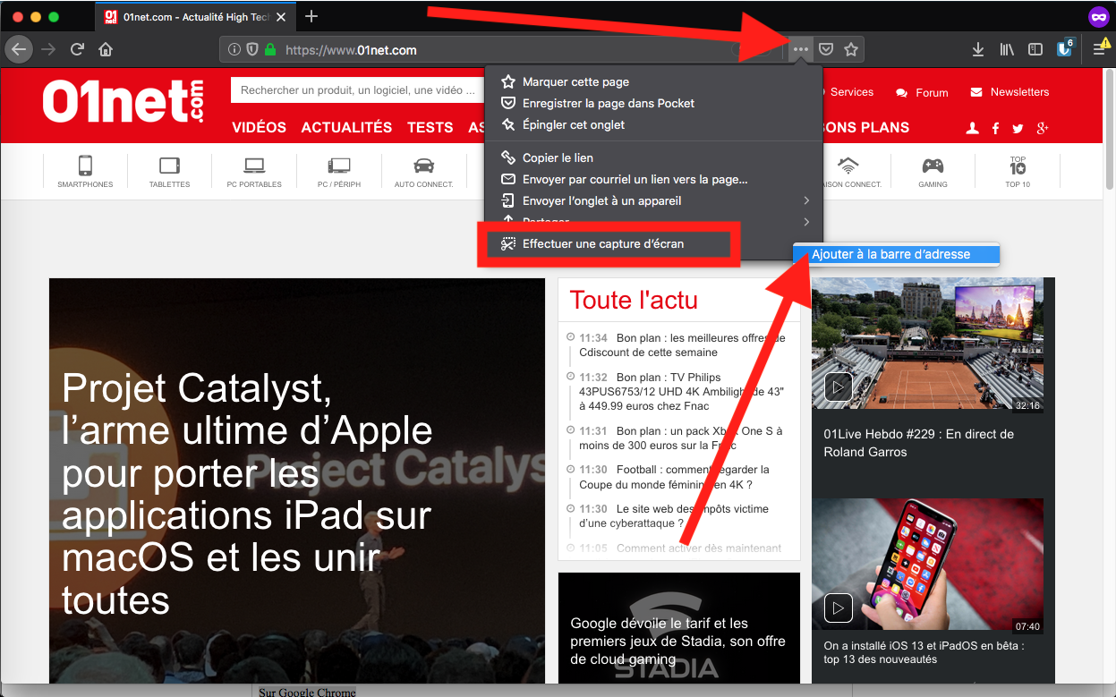Open 'On a installé iOS 13 et iPadOS' title
Viewport: 1116px width, 697px height.
924,652
